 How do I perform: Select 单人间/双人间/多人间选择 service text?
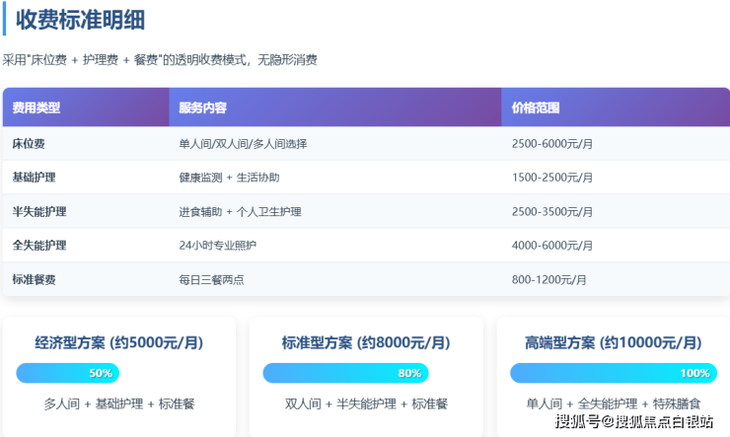click(x=243, y=144)
